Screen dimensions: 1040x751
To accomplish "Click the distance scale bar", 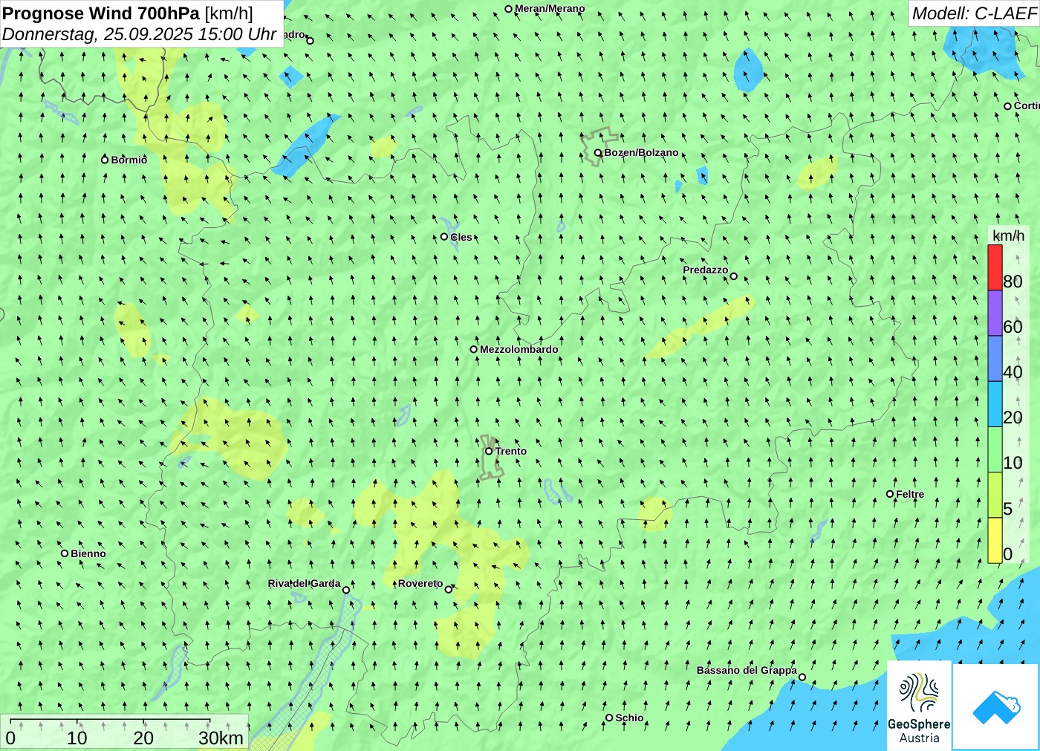I will point(110,722).
